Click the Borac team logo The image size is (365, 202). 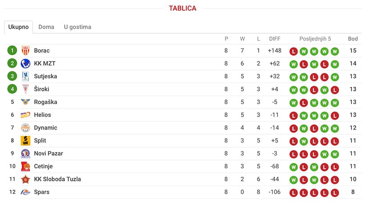click(25, 50)
